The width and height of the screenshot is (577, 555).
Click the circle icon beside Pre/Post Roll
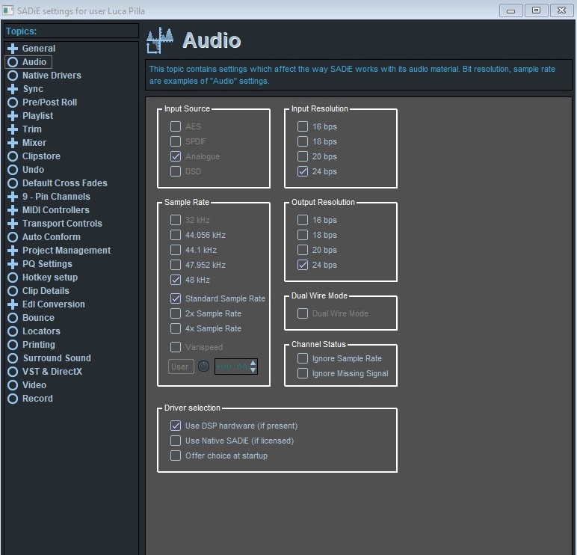coord(13,102)
